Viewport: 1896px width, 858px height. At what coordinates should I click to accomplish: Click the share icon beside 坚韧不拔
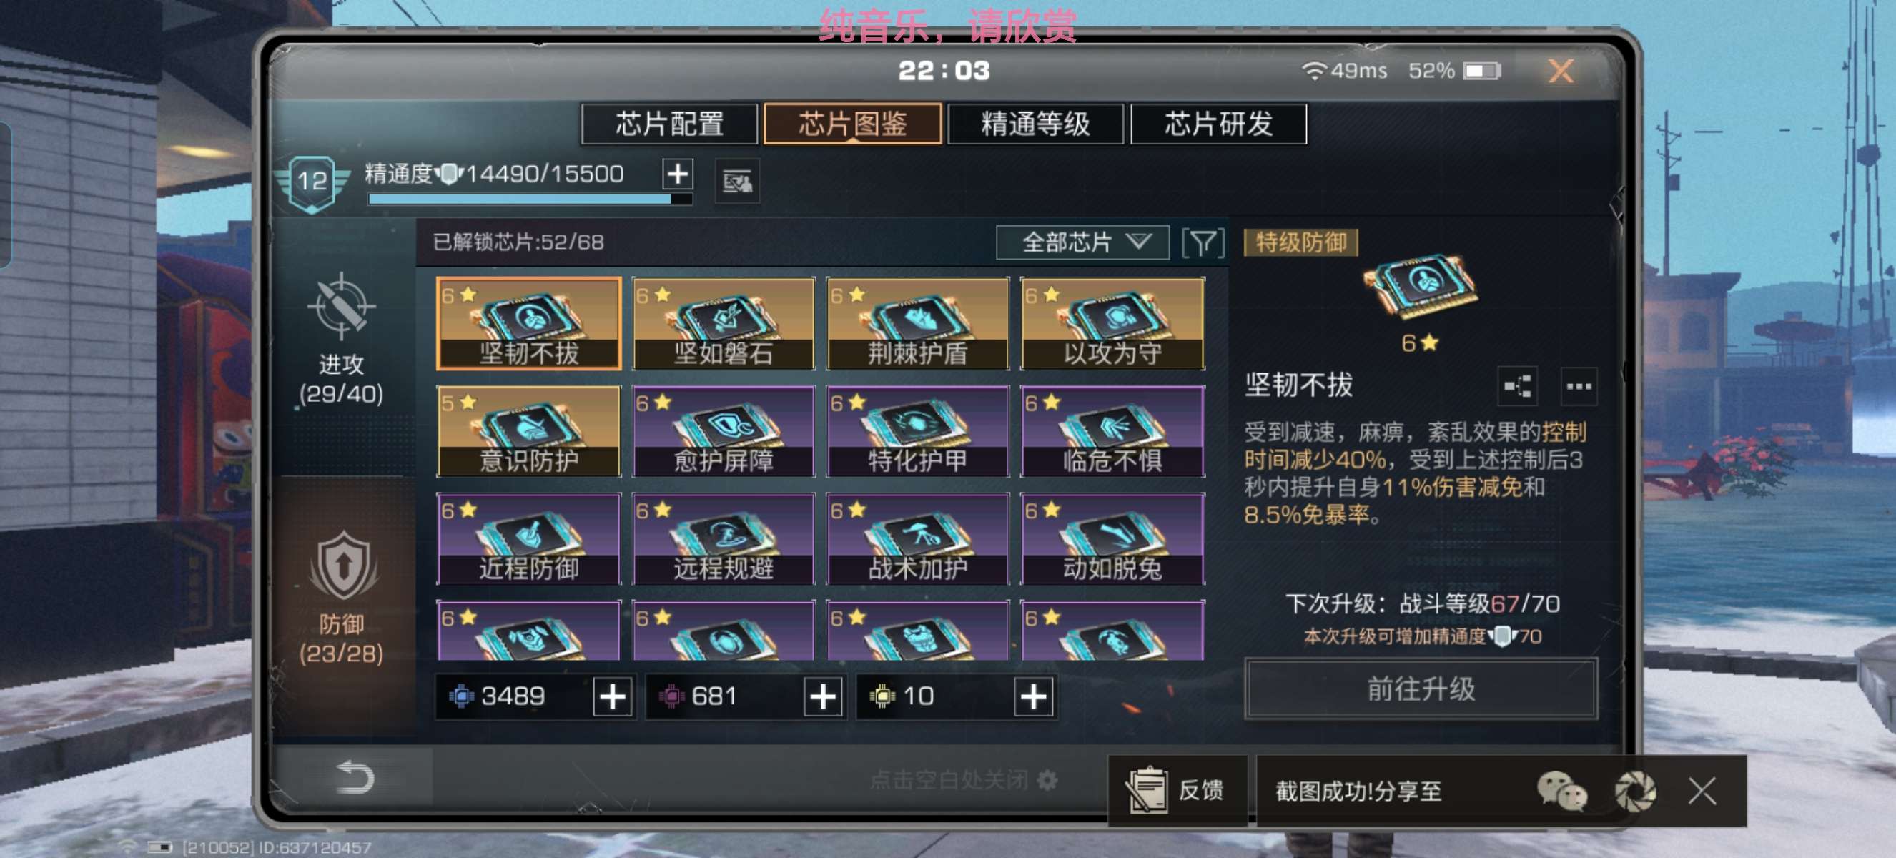1518,385
